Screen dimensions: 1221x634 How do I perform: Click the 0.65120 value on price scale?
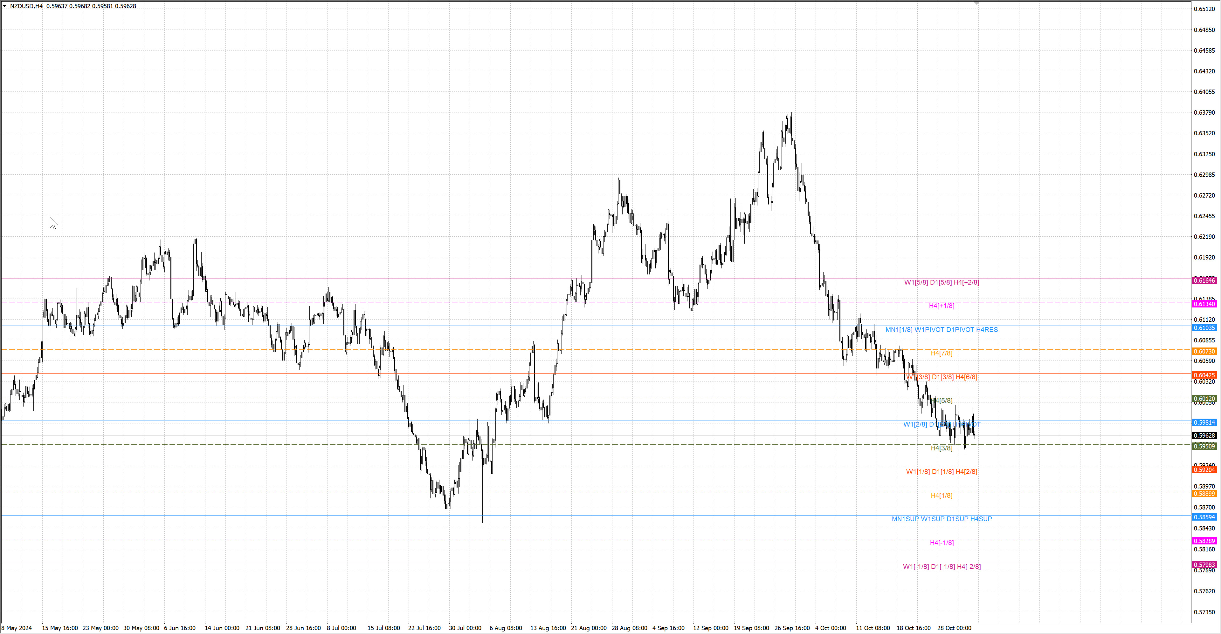1204,9
